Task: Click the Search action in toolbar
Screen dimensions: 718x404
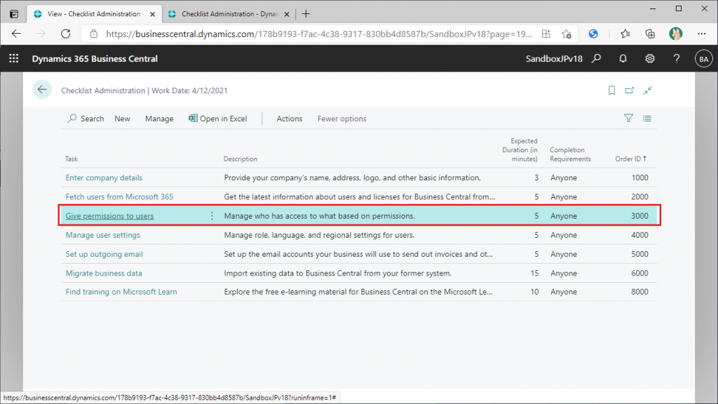Action: 86,119
